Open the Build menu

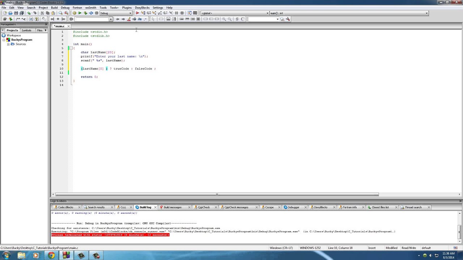54,8
